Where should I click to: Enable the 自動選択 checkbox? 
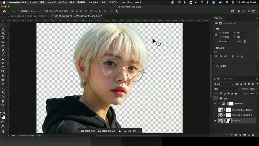(x=19, y=11)
